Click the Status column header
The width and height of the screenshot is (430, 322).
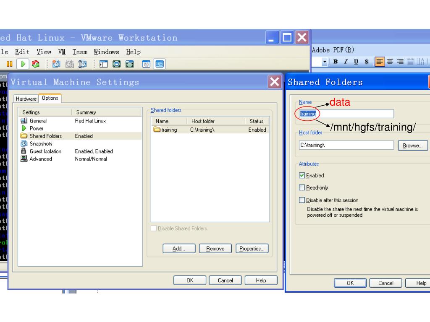coord(257,121)
